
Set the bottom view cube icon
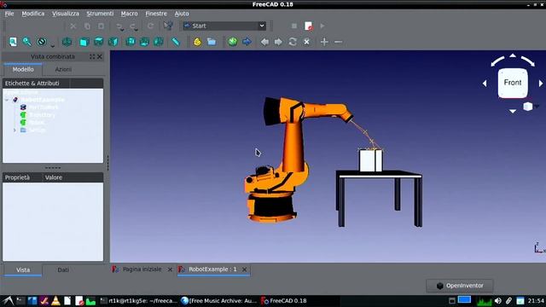pos(144,42)
